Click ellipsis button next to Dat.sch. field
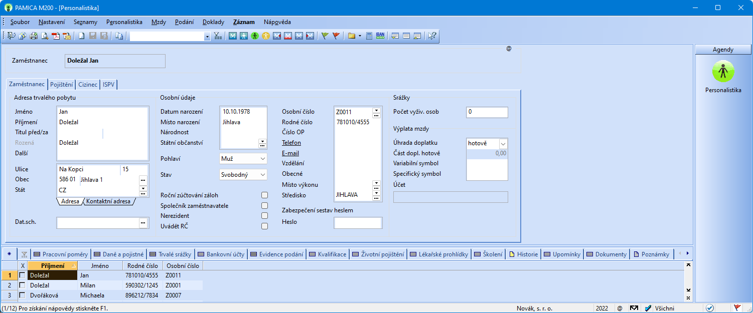 143,222
